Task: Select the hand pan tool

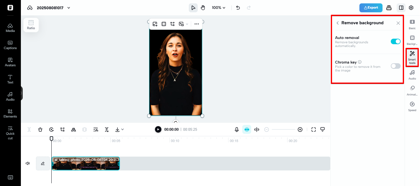Action: point(203,8)
